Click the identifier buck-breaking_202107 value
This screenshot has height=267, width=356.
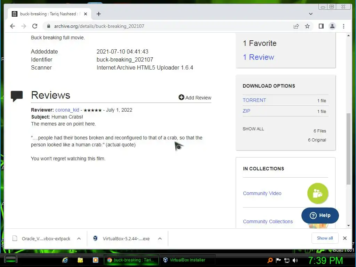(x=125, y=59)
